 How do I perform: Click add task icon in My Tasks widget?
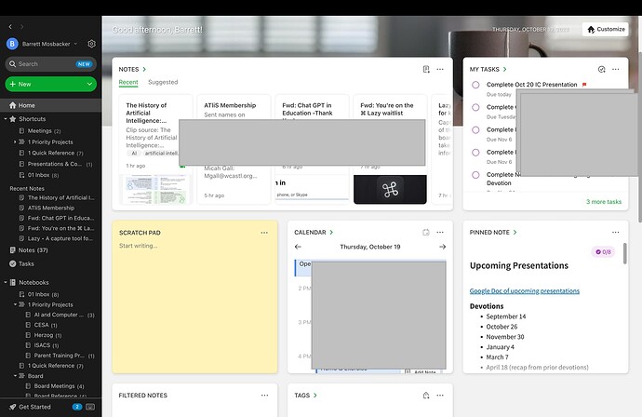(601, 69)
